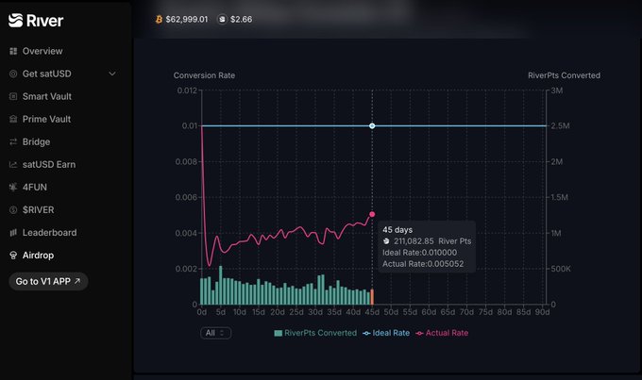The width and height of the screenshot is (642, 380).
Task: Click the Ideal Rate point at 45d
Action: point(372,126)
